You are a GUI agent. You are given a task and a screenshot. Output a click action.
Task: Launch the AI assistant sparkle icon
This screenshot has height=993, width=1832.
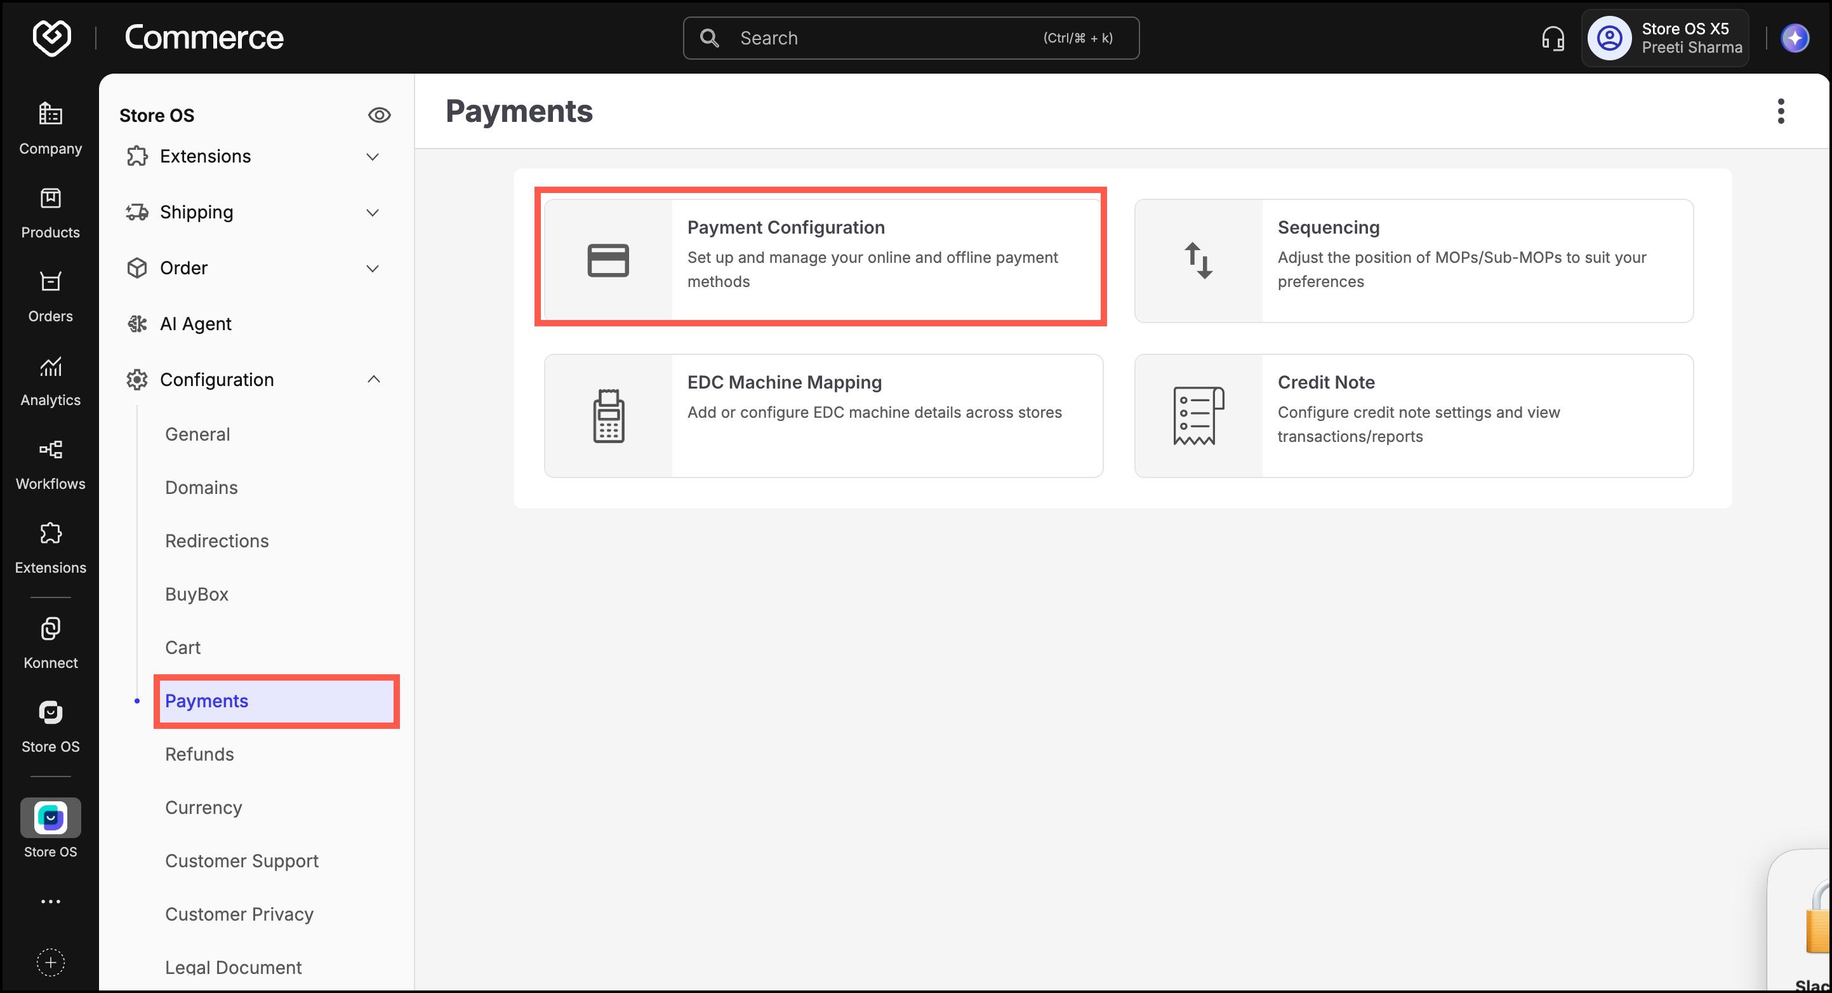click(1795, 38)
